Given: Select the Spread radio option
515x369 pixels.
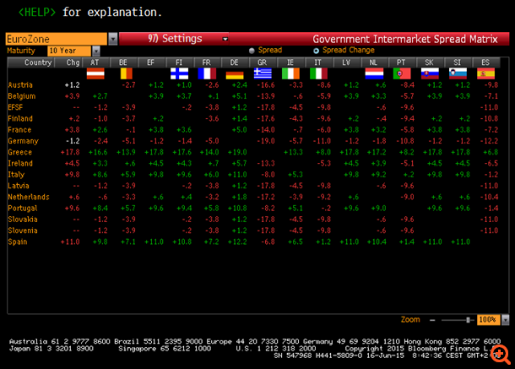Looking at the screenshot, I should pos(251,51).
